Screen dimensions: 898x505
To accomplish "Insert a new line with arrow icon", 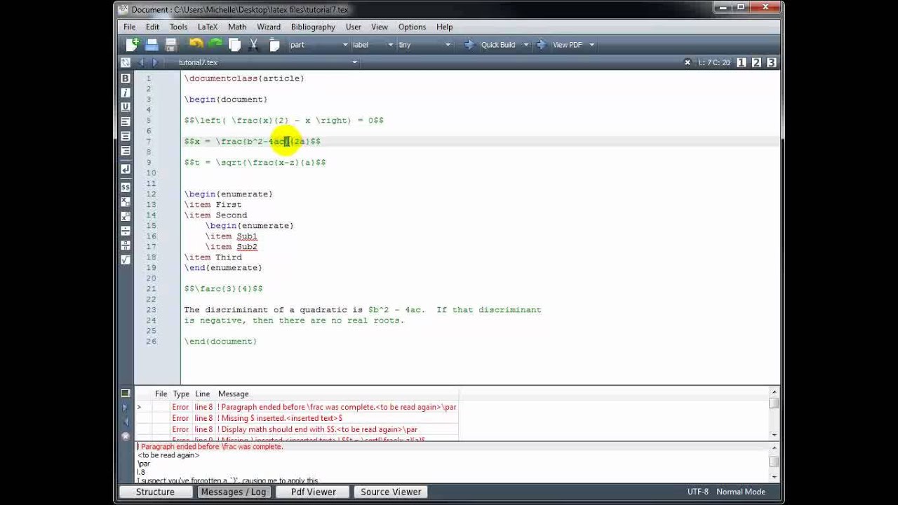I will pos(126,169).
